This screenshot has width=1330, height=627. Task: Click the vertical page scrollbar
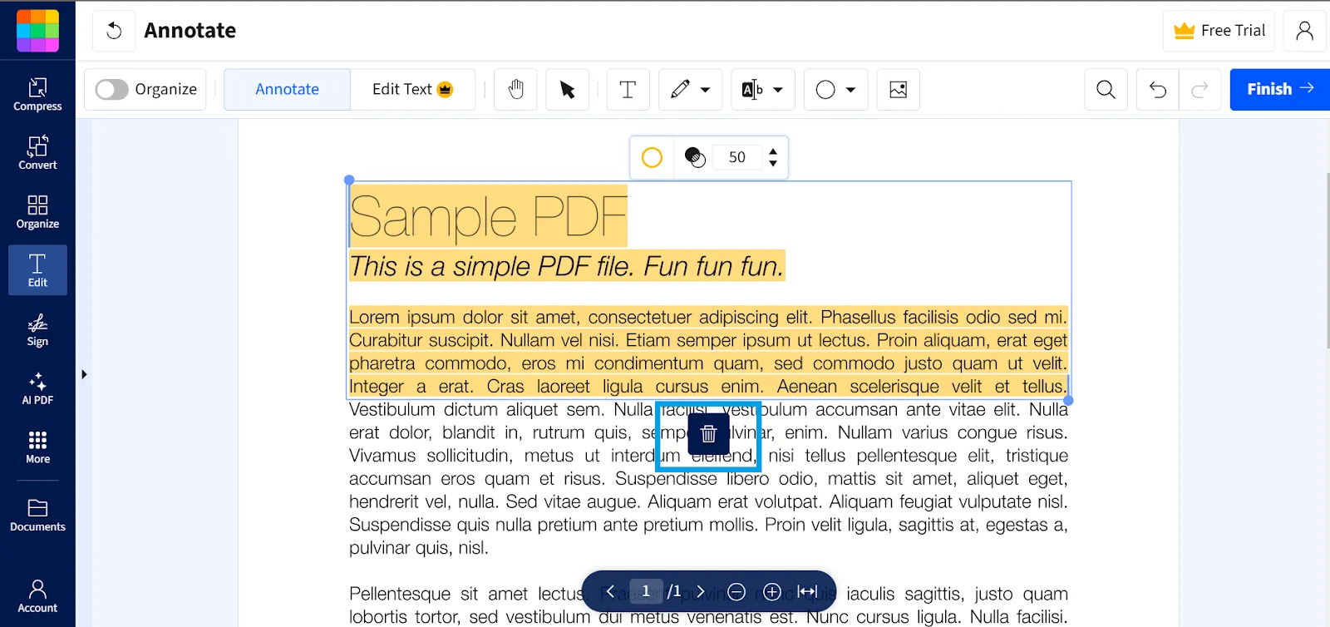click(x=1328, y=260)
